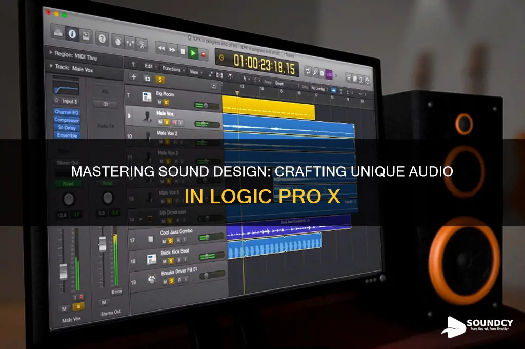This screenshot has width=525, height=349.
Task: Click the Rewind transport button
Action: click(161, 48)
